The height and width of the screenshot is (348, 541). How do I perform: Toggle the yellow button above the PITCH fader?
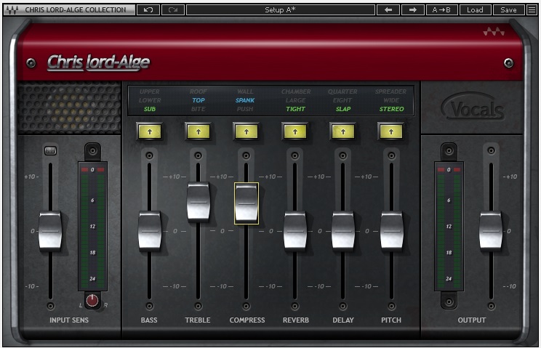(391, 131)
